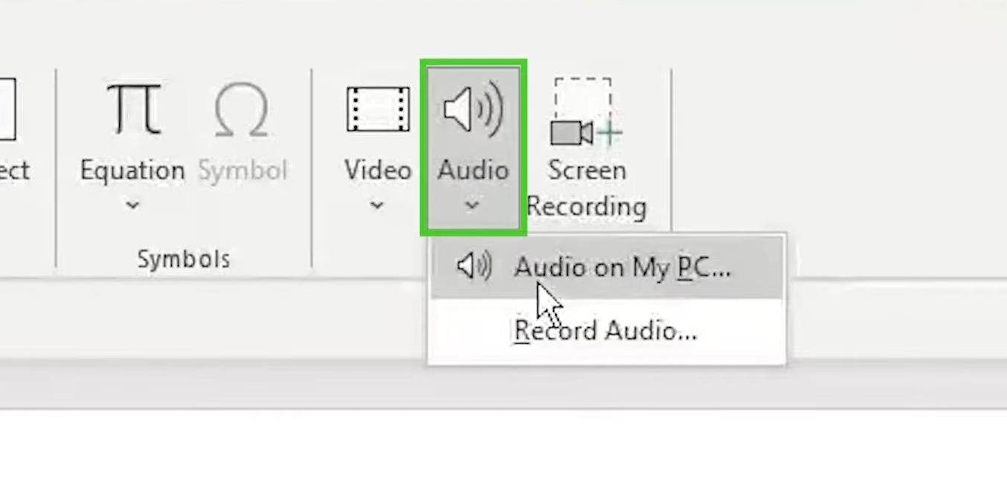Click the cut-off "ect" label at left
The height and width of the screenshot is (494, 1007).
click(x=14, y=170)
